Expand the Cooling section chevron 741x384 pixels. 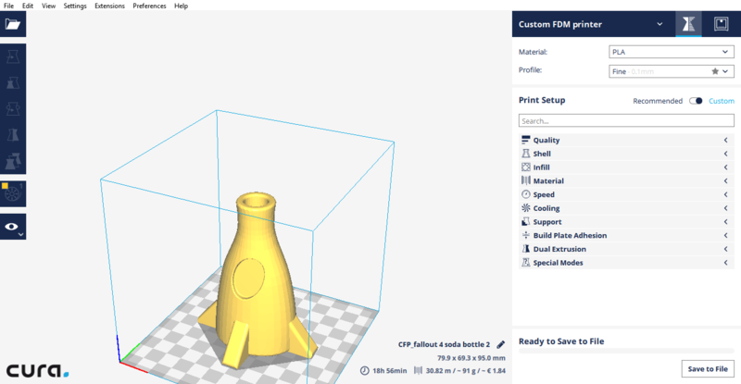pyautogui.click(x=725, y=208)
